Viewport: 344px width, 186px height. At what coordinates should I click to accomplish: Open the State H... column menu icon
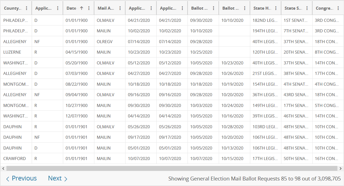tap(276, 8)
